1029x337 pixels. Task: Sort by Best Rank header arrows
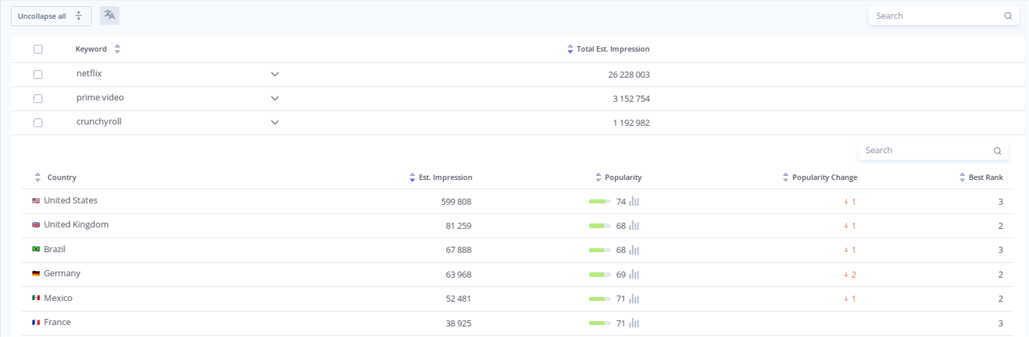click(962, 177)
